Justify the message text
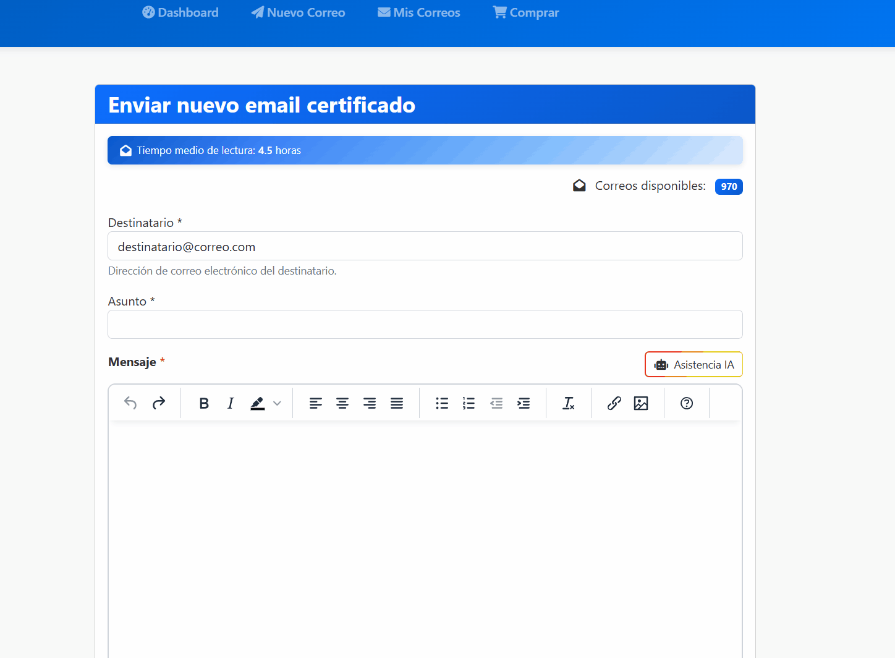The width and height of the screenshot is (895, 658). tap(397, 403)
